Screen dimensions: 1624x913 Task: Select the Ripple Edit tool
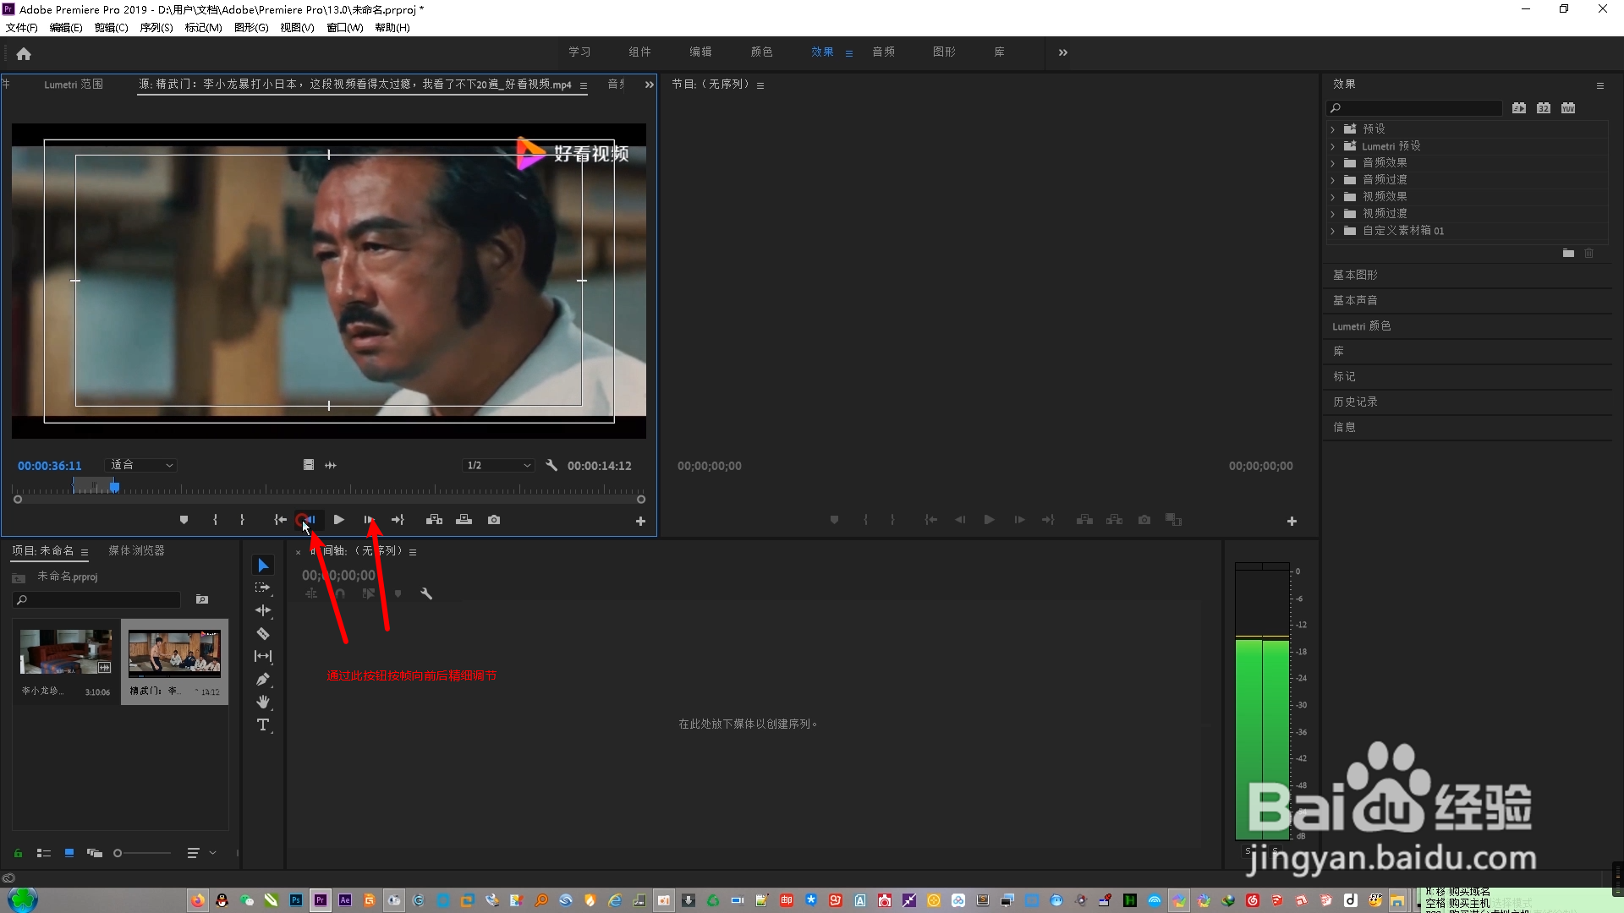coord(263,610)
